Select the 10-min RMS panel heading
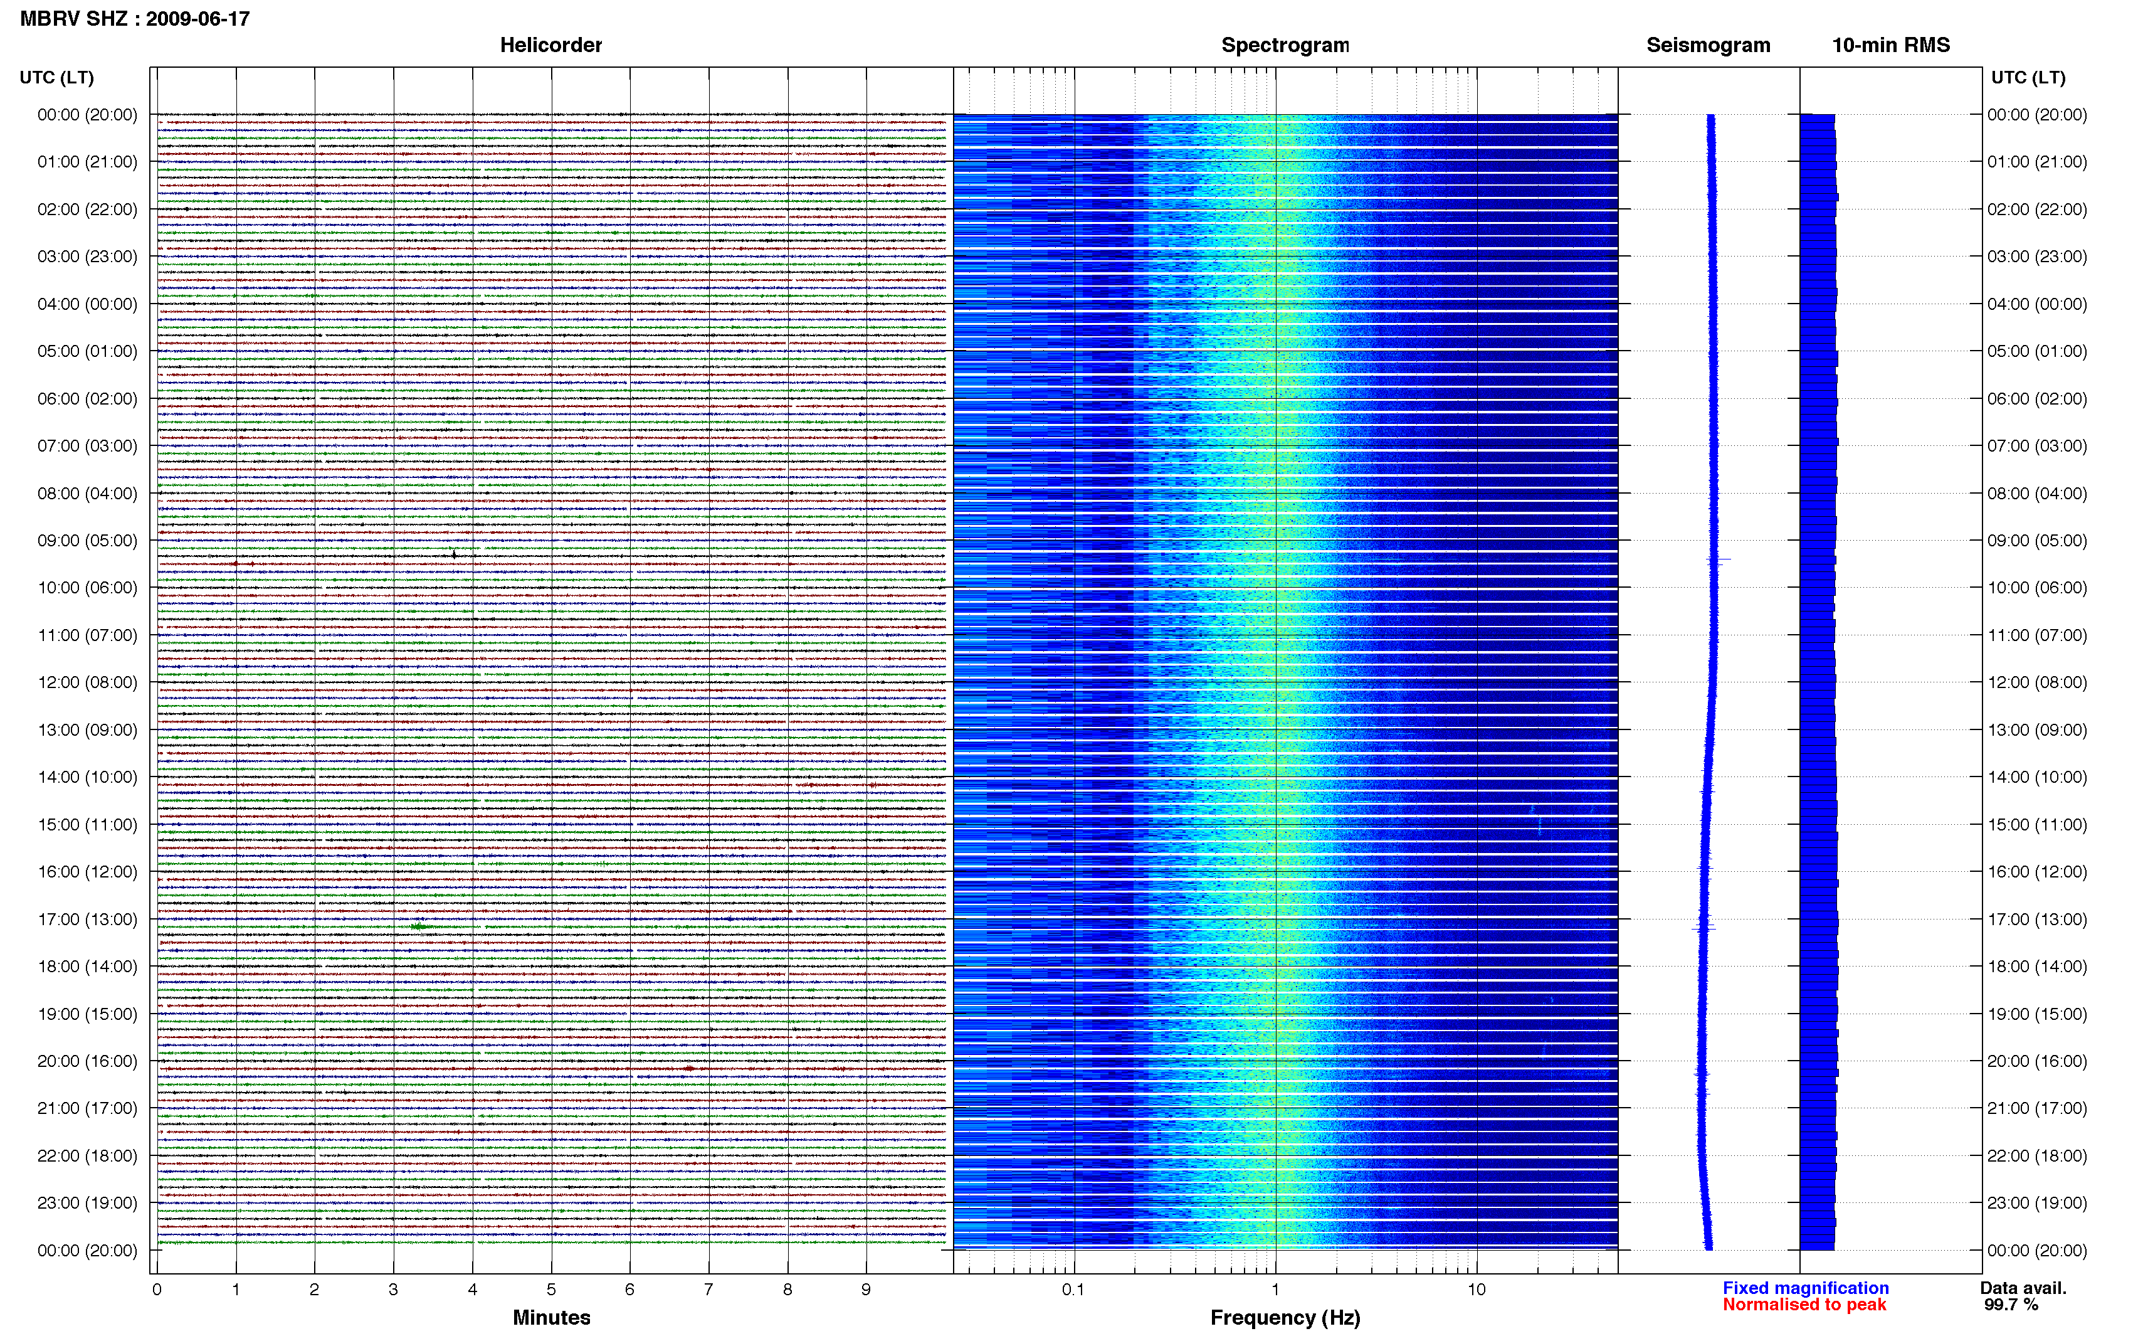This screenshot has width=2143, height=1341. point(1890,45)
